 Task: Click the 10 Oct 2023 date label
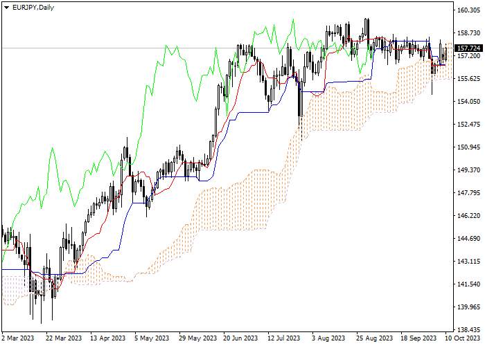[462, 338]
